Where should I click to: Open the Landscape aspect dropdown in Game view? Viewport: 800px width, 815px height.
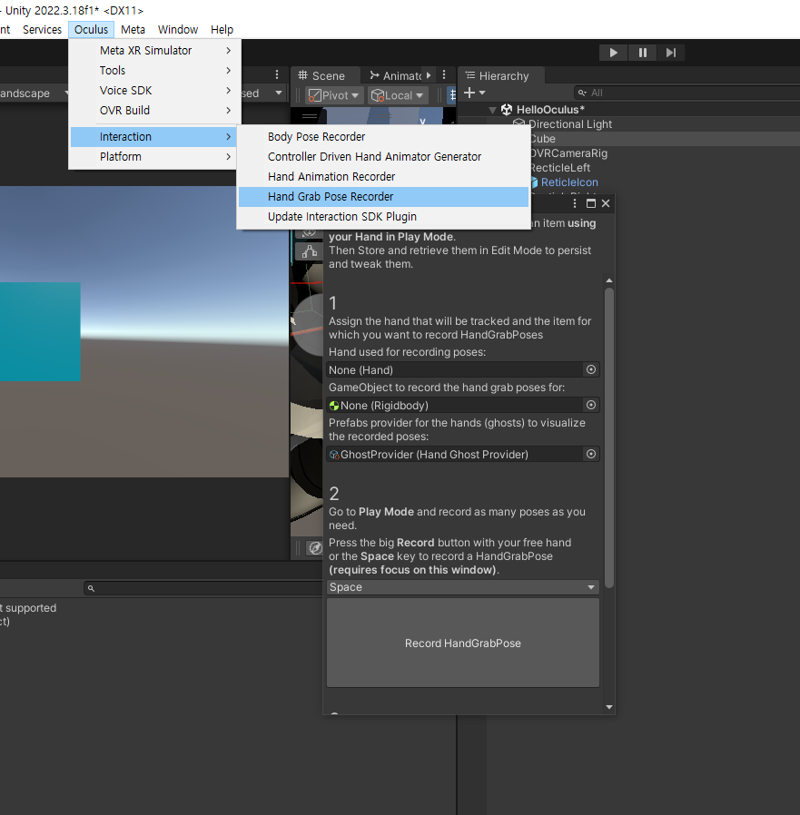coord(35,93)
